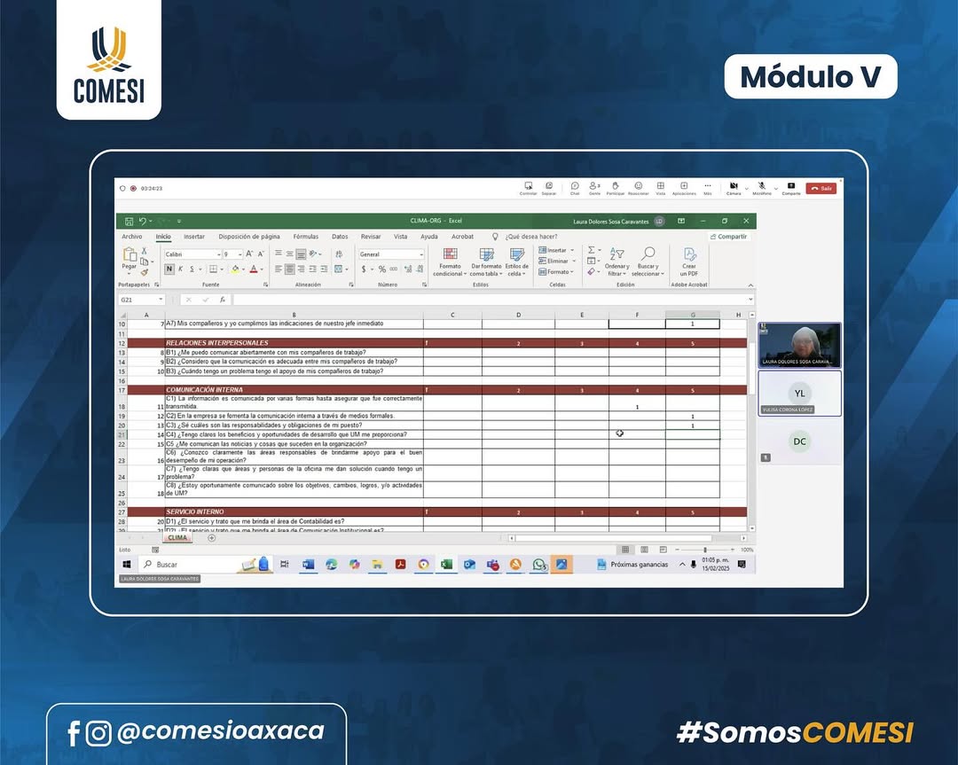Viewport: 958px width, 765px height.
Task: Click the zoom slider in the status bar
Action: click(706, 550)
